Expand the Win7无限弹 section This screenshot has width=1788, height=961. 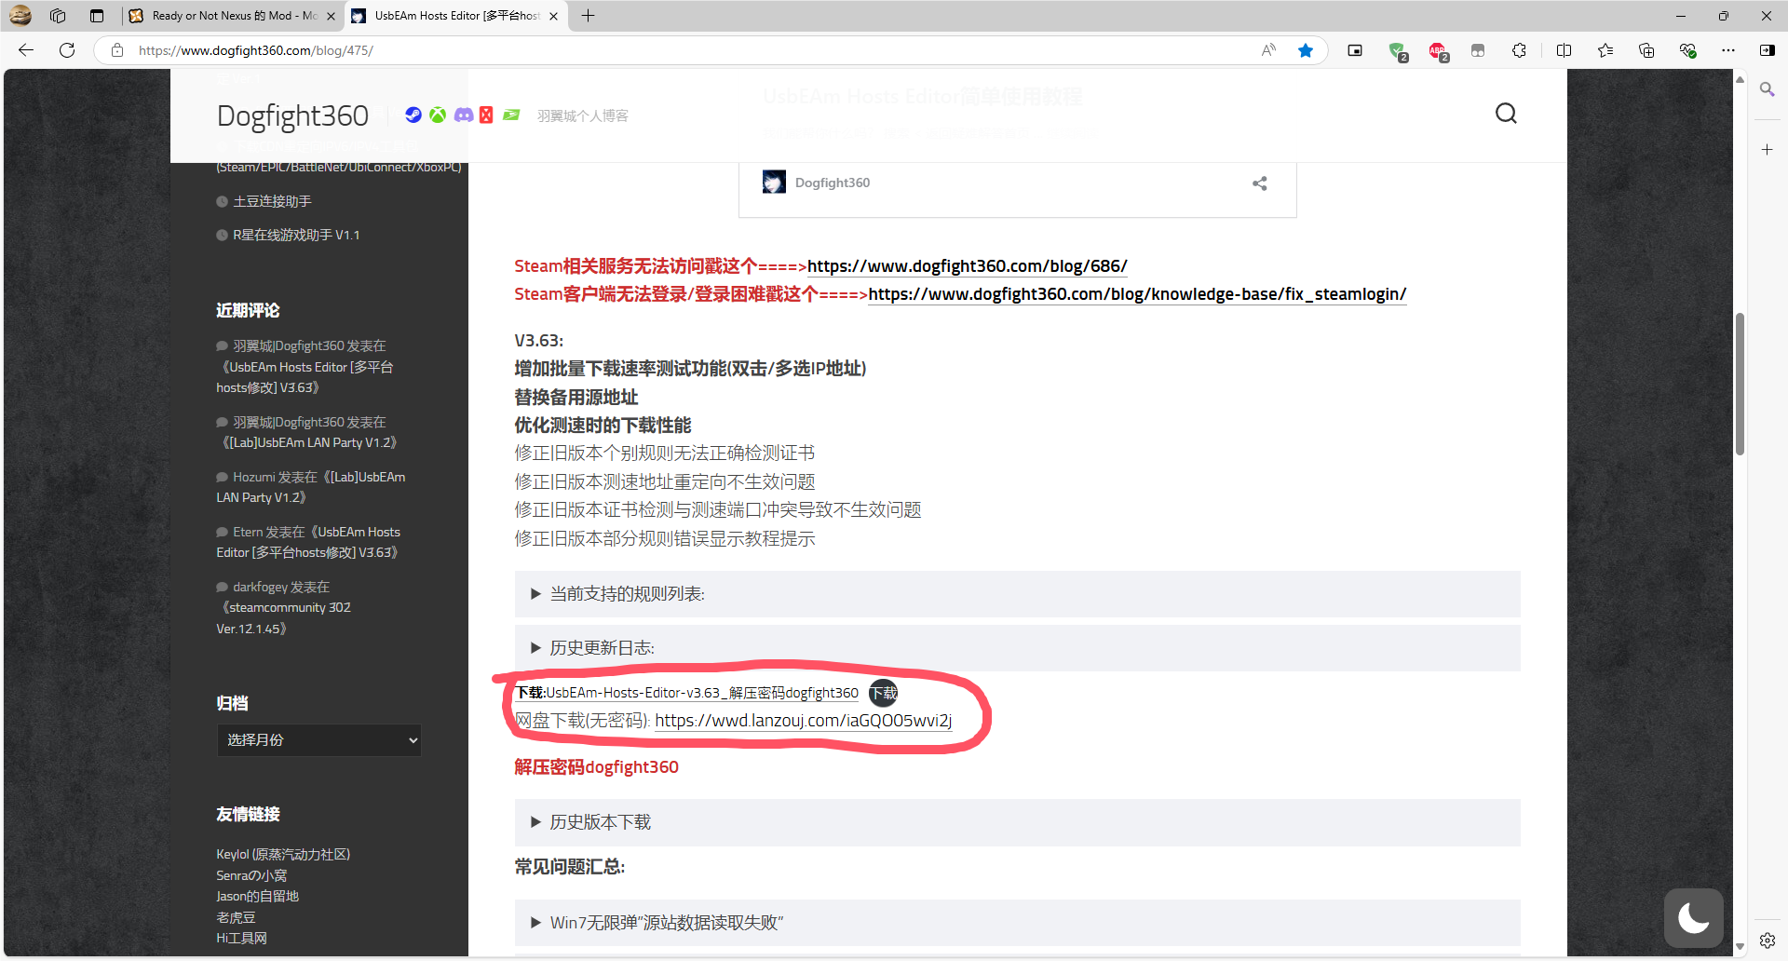1017,923
